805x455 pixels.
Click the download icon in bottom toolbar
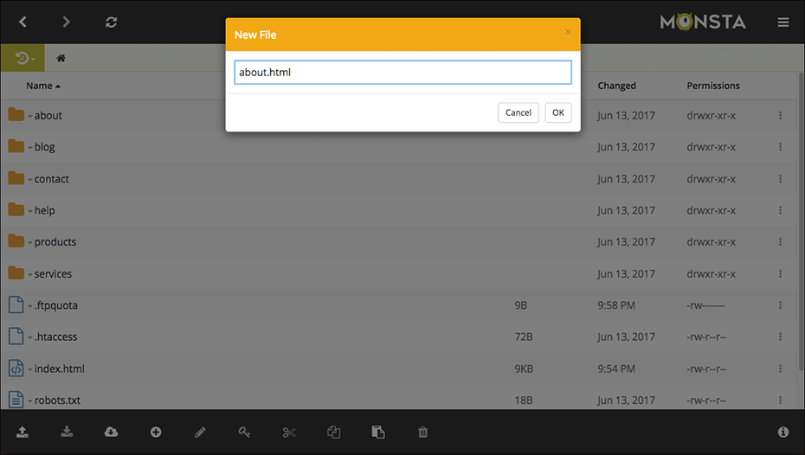[67, 432]
